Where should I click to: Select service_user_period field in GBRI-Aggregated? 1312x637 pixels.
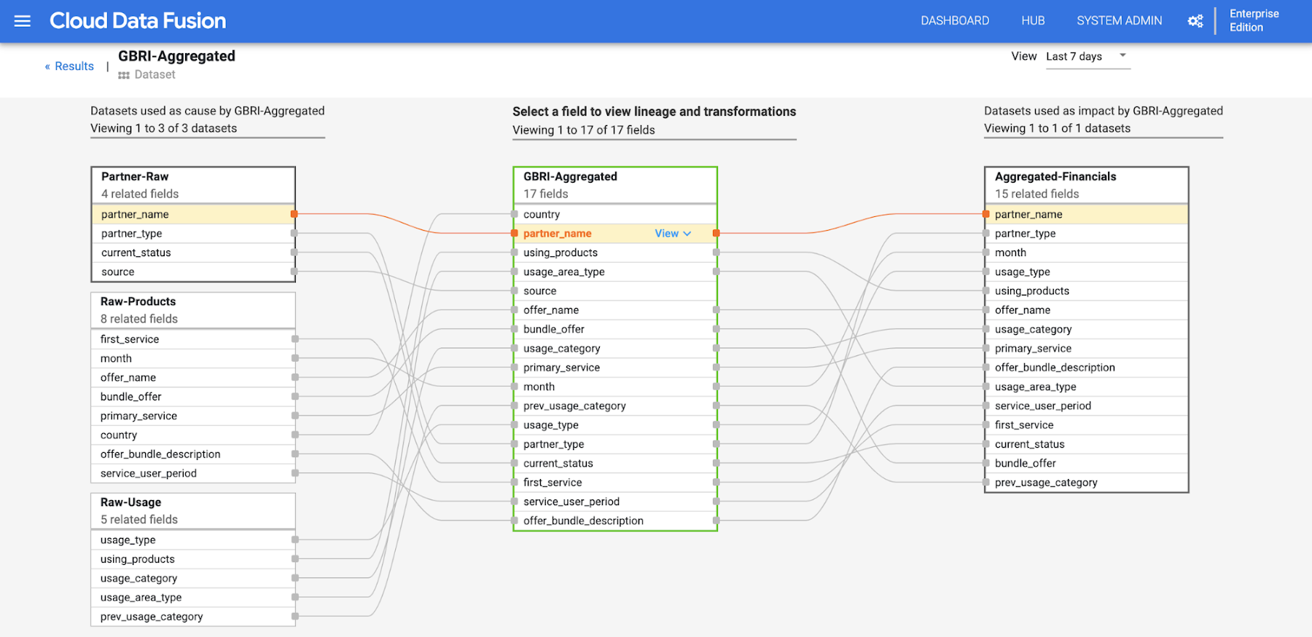(615, 502)
